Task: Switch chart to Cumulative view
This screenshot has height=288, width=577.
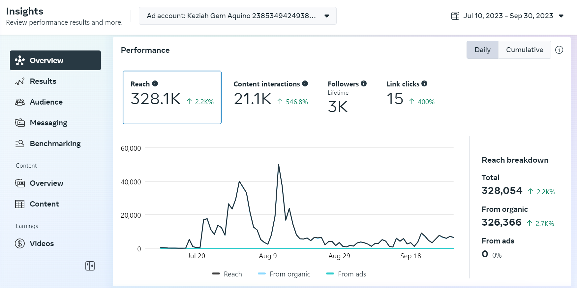Action: coord(525,50)
